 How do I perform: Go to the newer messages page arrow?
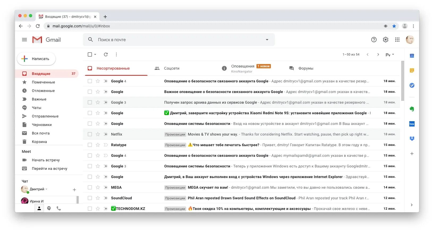tap(368, 54)
